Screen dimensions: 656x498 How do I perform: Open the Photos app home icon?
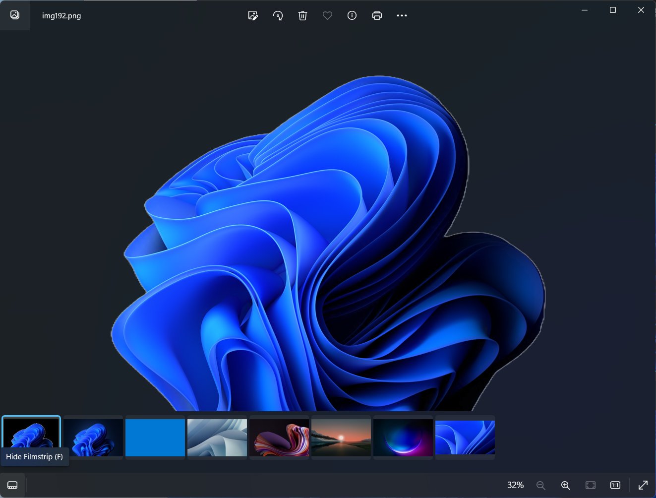pos(15,15)
